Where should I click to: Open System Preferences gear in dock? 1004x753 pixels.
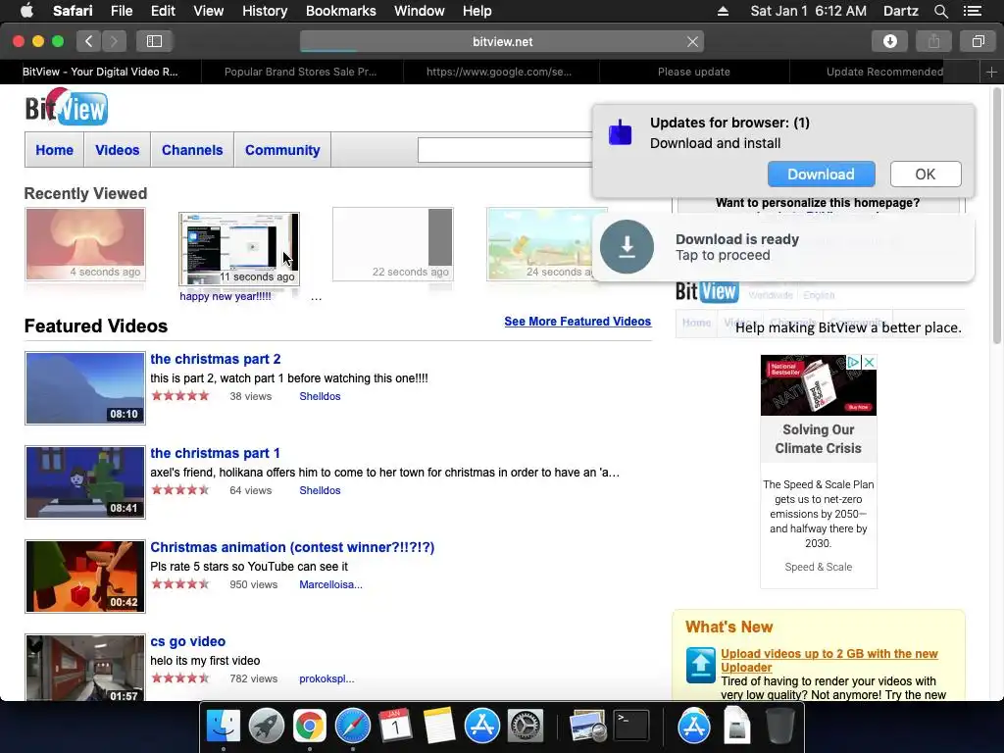(526, 727)
